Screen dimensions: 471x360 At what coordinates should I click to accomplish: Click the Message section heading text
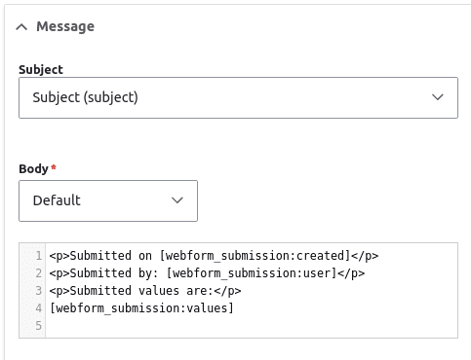pyautogui.click(x=65, y=26)
